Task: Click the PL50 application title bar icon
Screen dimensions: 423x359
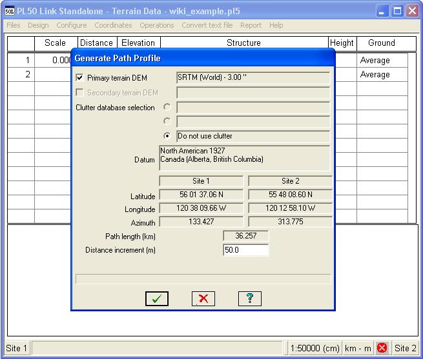Action: coord(8,11)
